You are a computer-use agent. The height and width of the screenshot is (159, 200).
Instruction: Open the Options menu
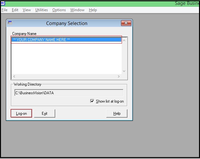(59, 10)
